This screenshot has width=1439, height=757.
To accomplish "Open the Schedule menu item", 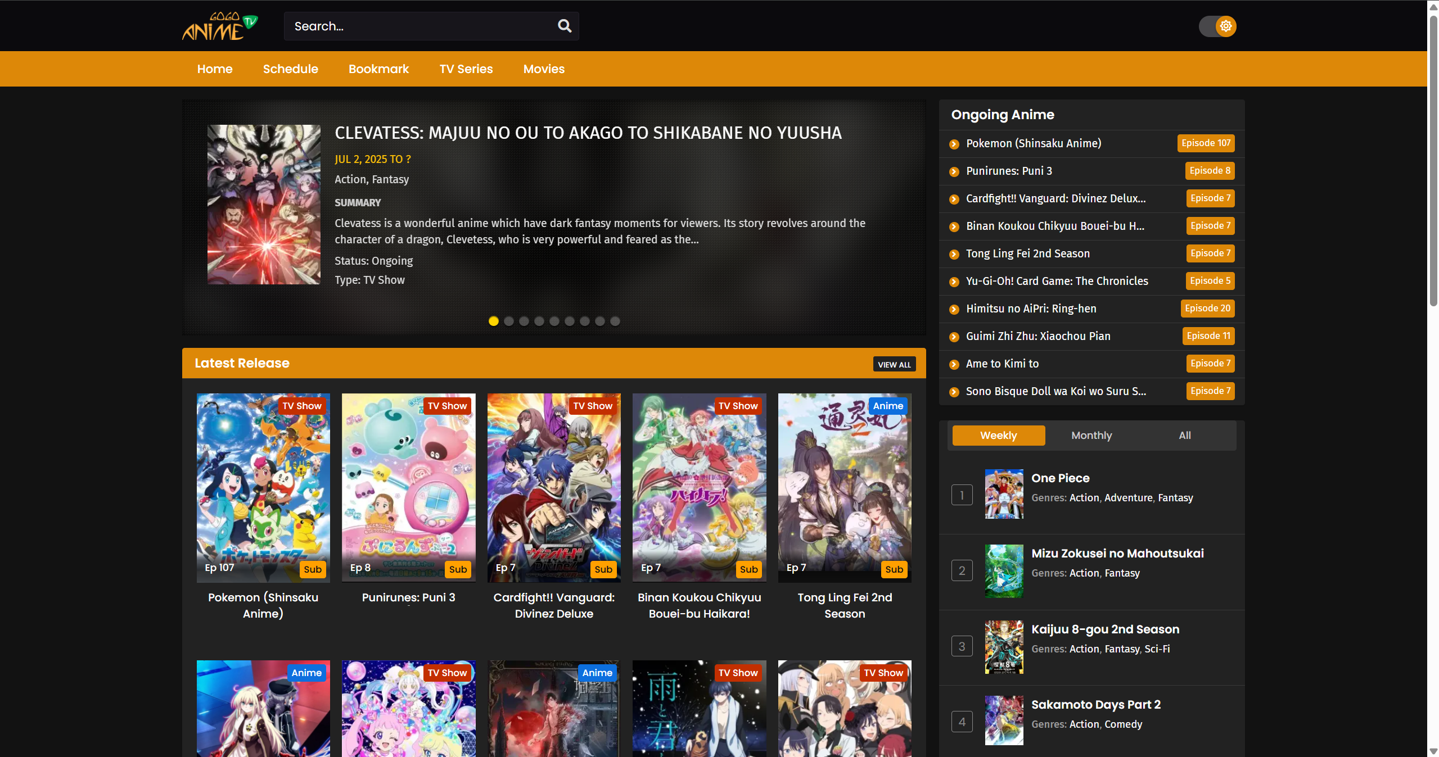I will pyautogui.click(x=291, y=69).
